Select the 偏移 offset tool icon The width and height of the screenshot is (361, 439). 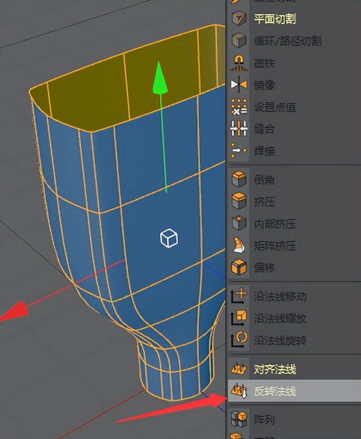239,267
